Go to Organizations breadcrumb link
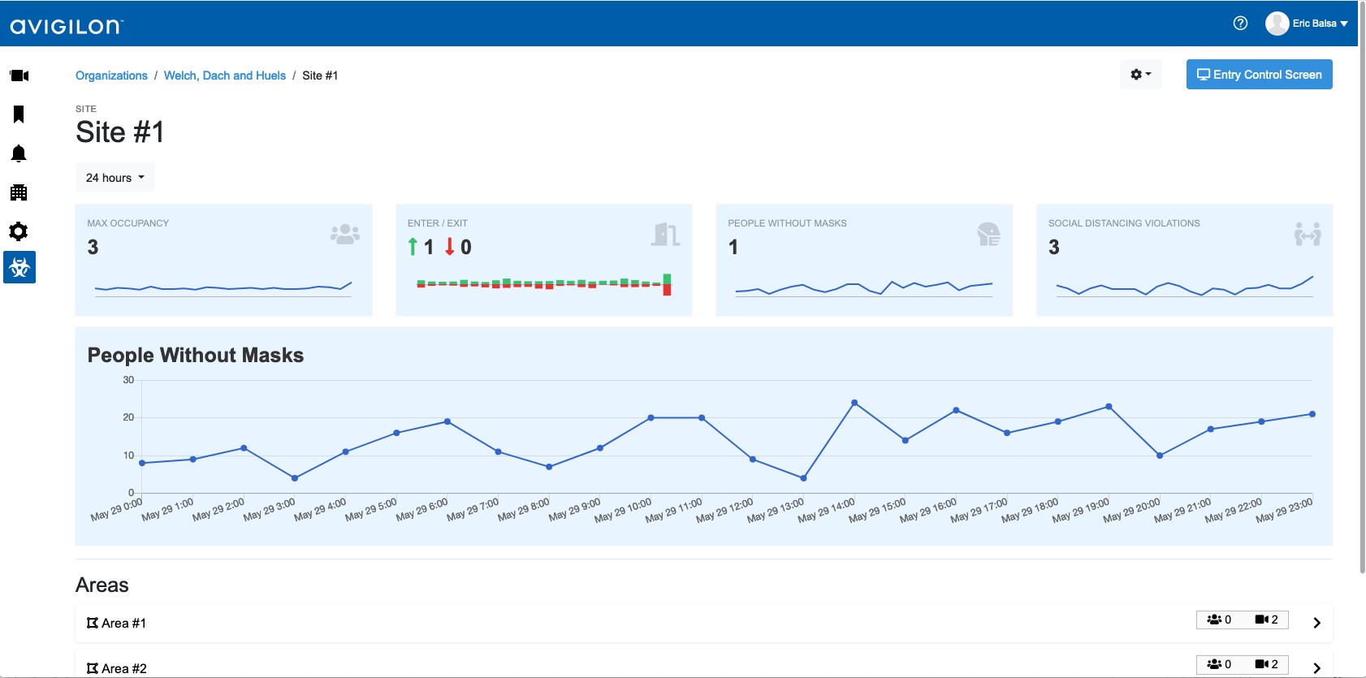Image resolution: width=1366 pixels, height=678 pixels. [111, 76]
